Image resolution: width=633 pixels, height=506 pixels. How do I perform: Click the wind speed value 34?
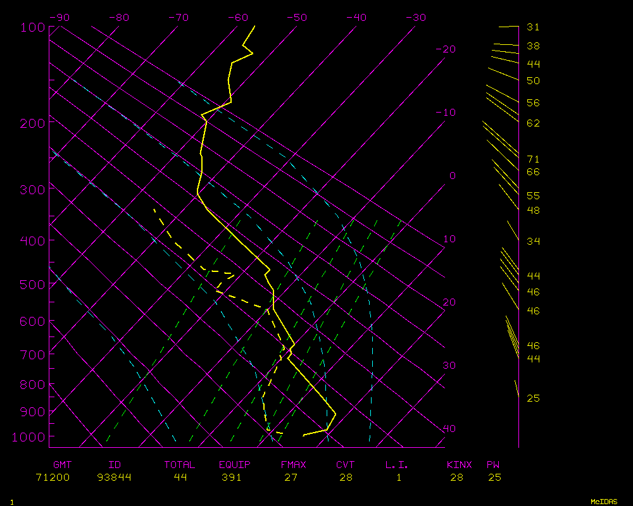click(x=533, y=242)
